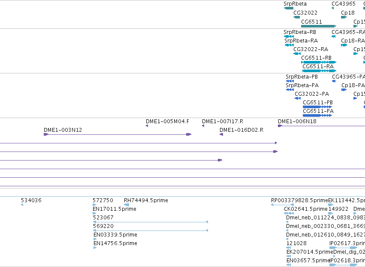The height and width of the screenshot is (267, 365).
Task: Select the CG6511 gene bar
Action: (x=319, y=26)
